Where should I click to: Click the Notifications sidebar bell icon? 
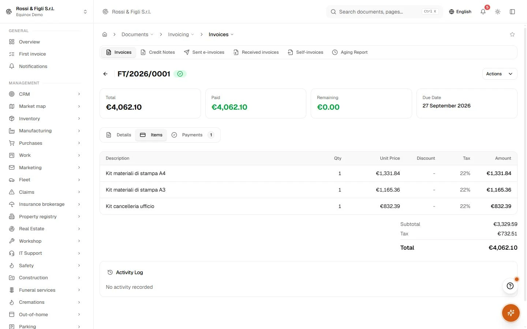pyautogui.click(x=12, y=66)
